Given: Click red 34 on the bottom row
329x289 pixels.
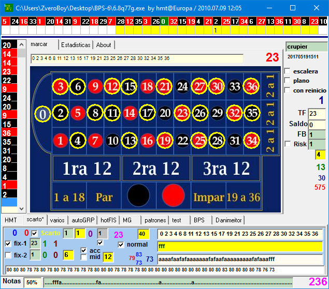Looking at the screenshot, I should tap(251, 141).
